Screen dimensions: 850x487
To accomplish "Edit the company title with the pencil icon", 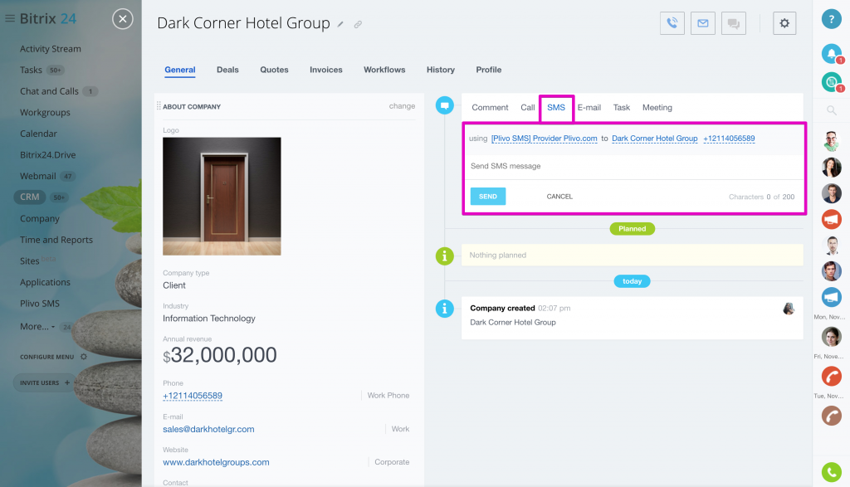I will [340, 24].
